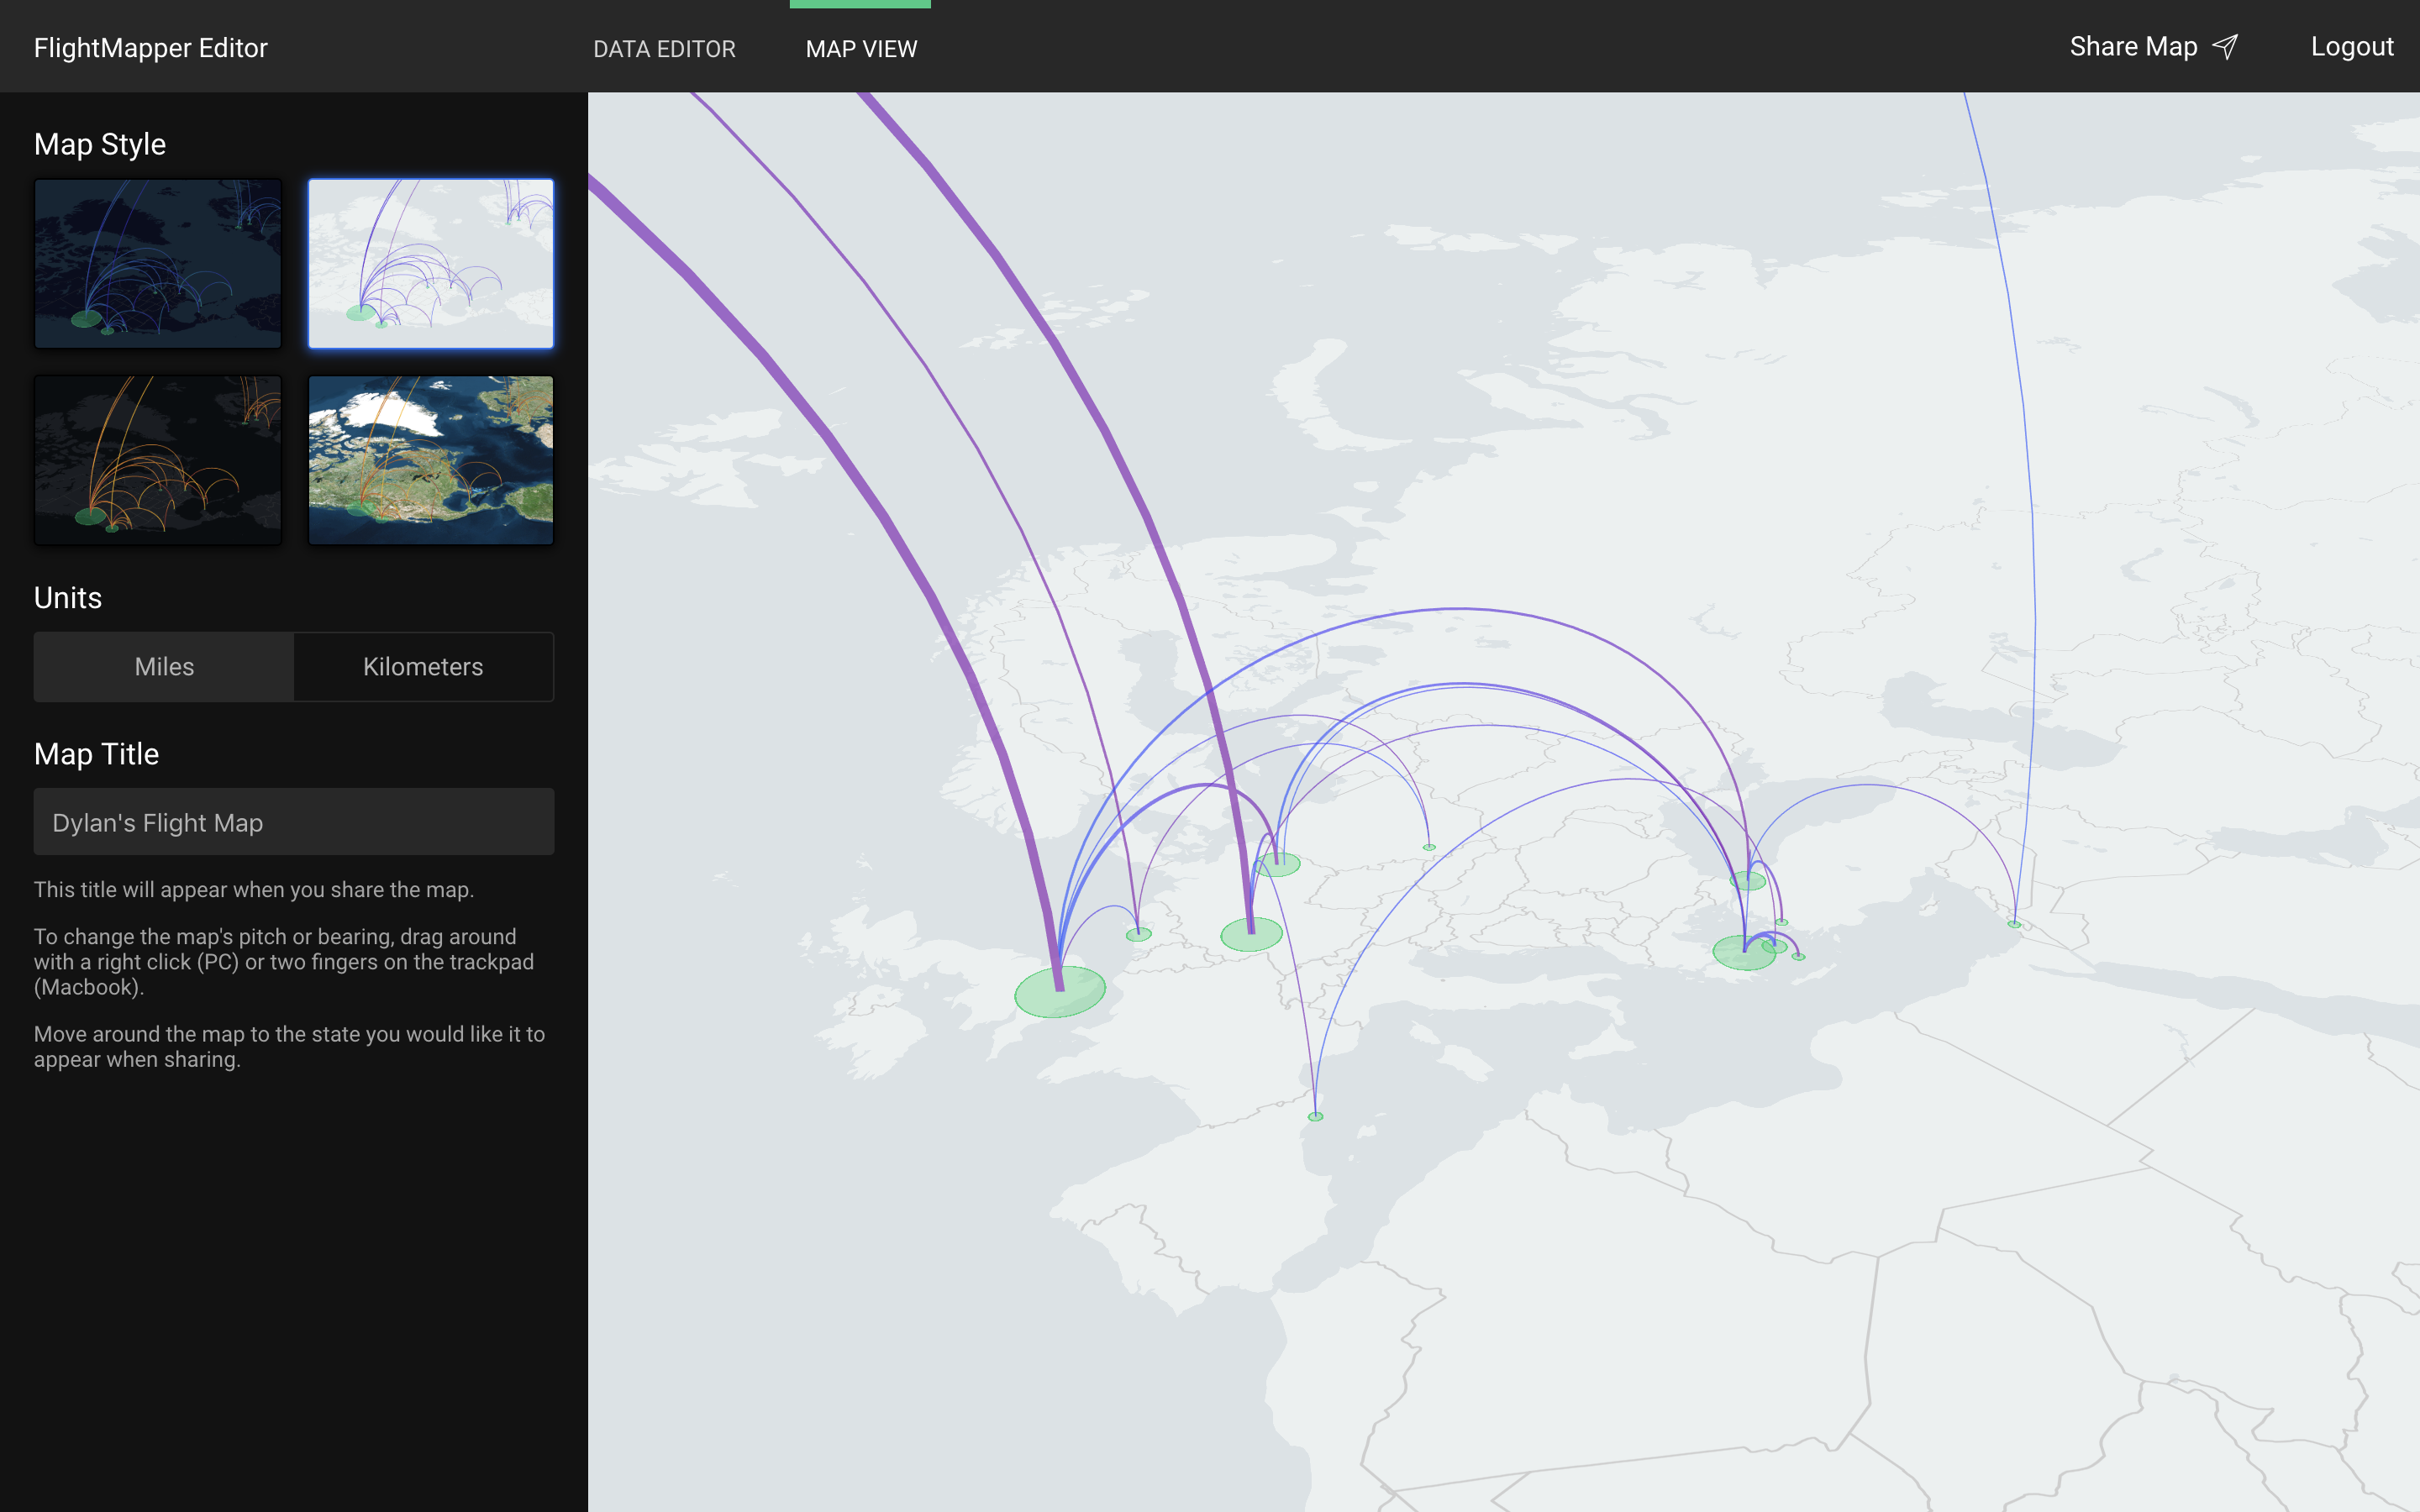2420x1512 pixels.
Task: Switch to the DATA EDITOR tab
Action: pos(664,48)
